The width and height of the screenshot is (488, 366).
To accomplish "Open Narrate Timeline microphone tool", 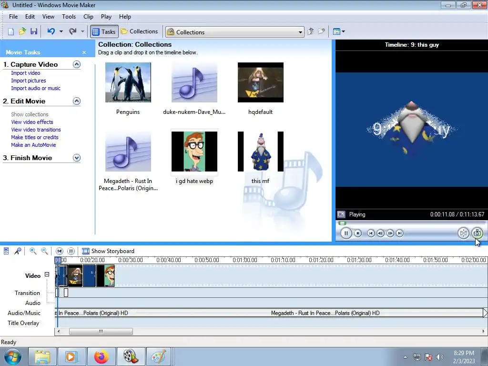I will tap(18, 251).
